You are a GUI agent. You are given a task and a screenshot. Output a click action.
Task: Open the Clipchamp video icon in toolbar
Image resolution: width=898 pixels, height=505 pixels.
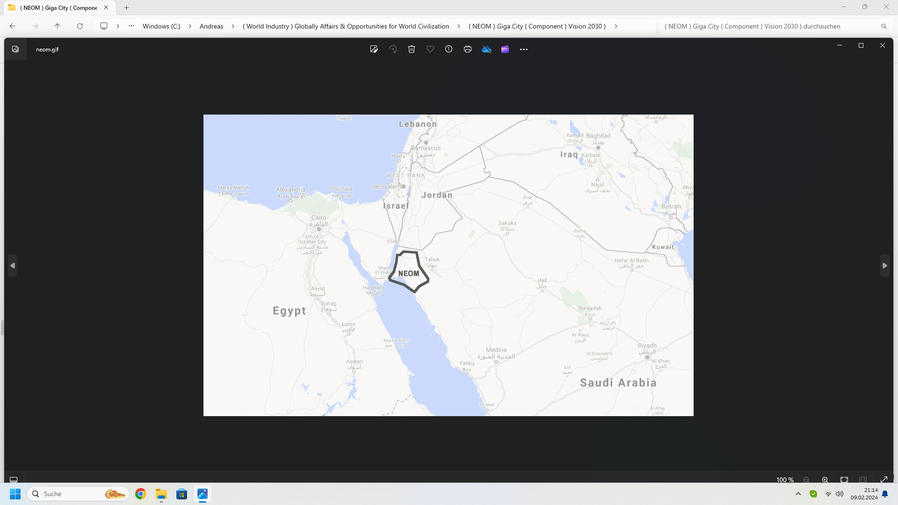pyautogui.click(x=505, y=49)
